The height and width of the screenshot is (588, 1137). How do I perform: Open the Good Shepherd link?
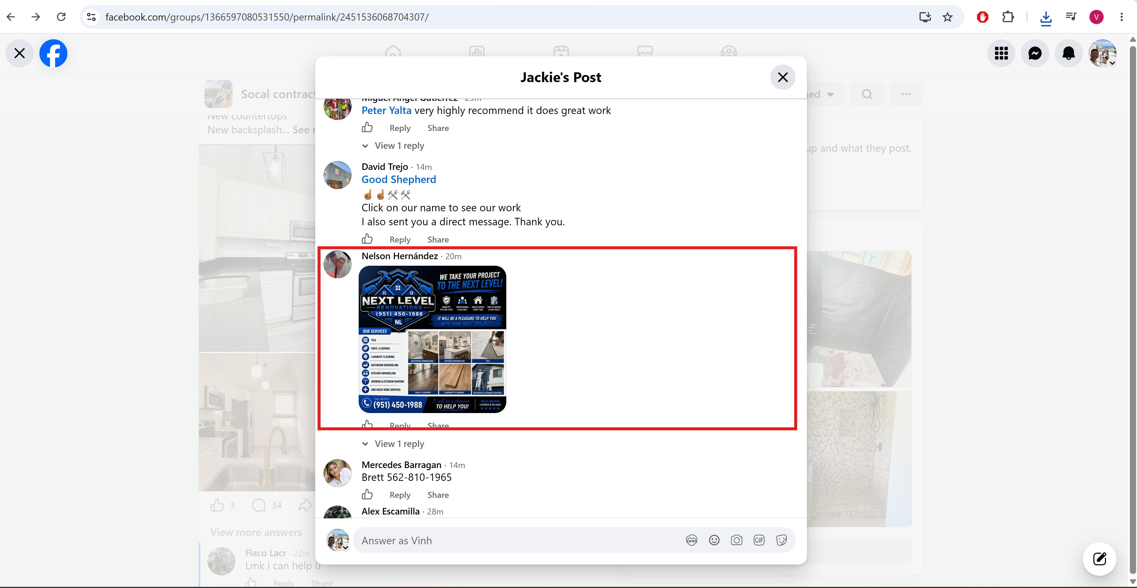pyautogui.click(x=399, y=179)
